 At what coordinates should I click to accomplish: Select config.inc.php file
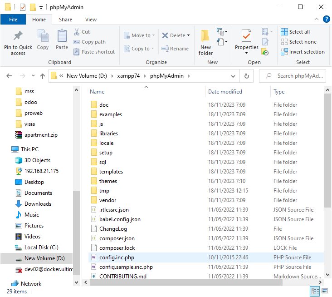pos(206,257)
